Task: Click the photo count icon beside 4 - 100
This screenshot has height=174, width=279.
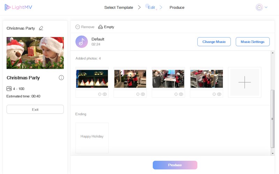Action: click(9, 89)
